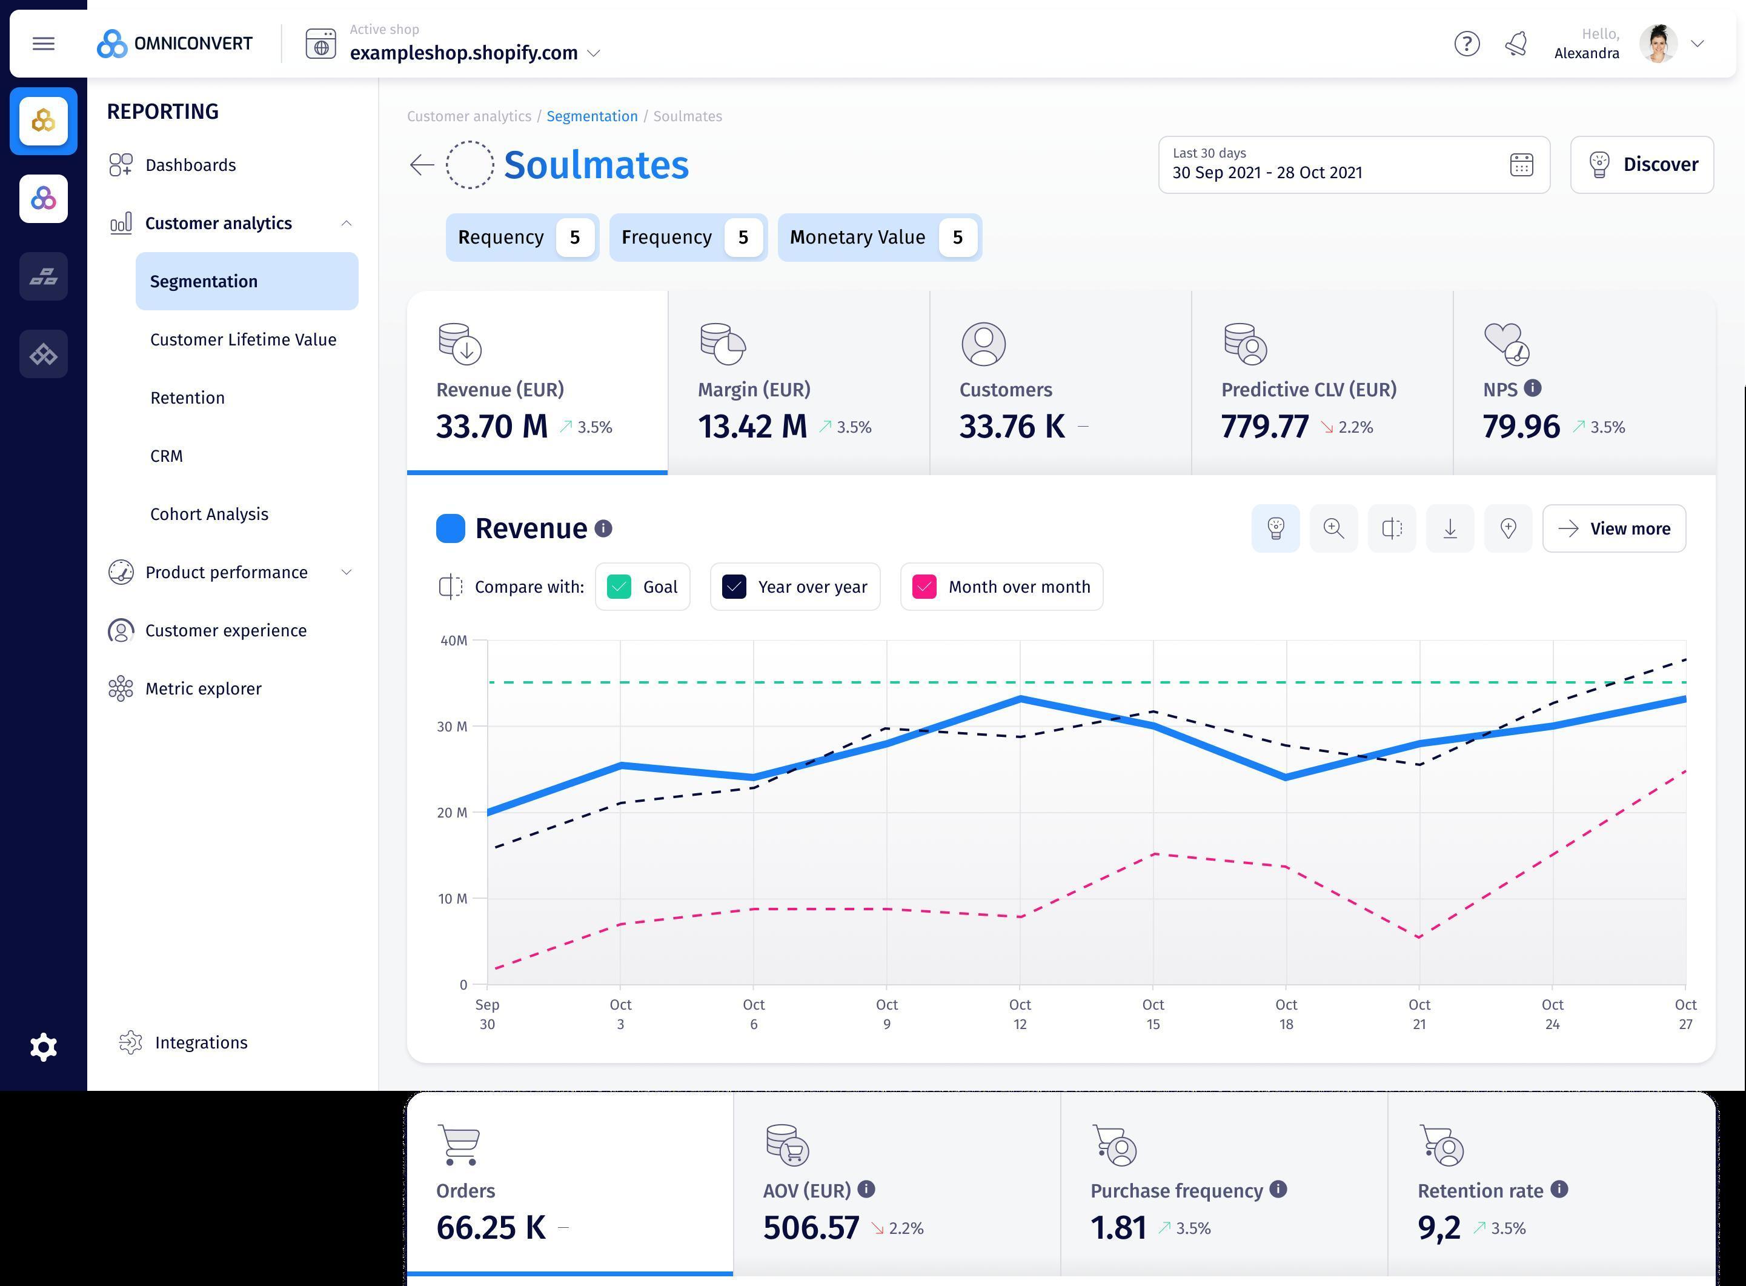Click the Frequency 5 chip

pyautogui.click(x=688, y=238)
